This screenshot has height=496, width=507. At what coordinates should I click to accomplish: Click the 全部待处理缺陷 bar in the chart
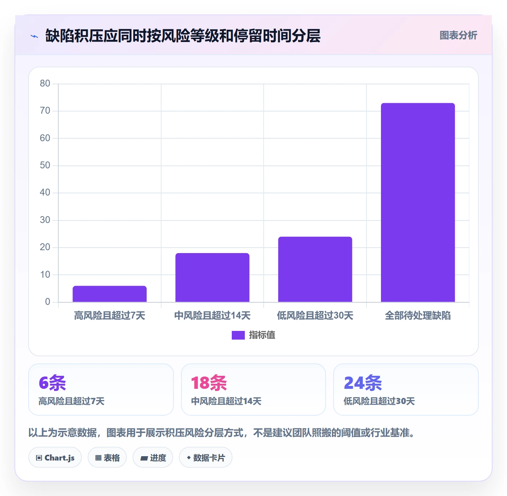(418, 202)
